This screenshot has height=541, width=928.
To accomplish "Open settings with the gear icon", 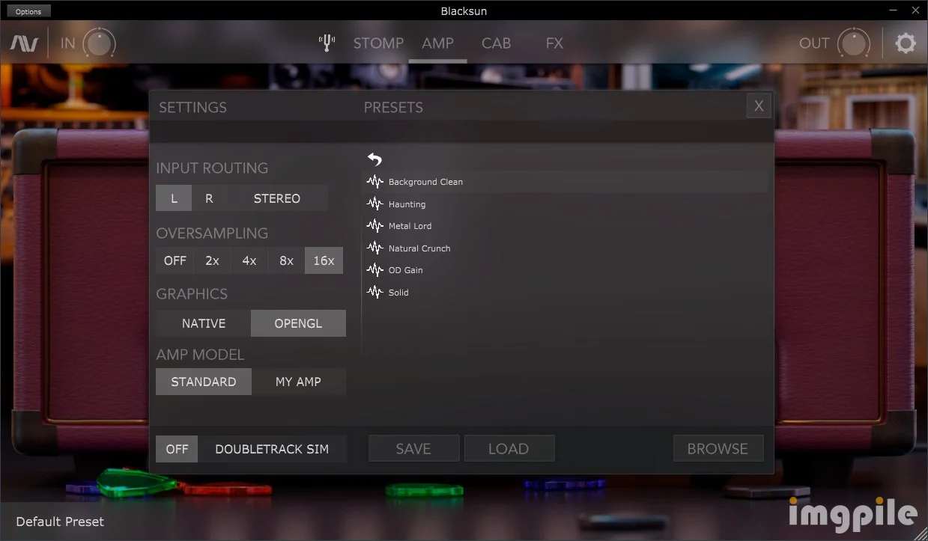I will point(906,43).
